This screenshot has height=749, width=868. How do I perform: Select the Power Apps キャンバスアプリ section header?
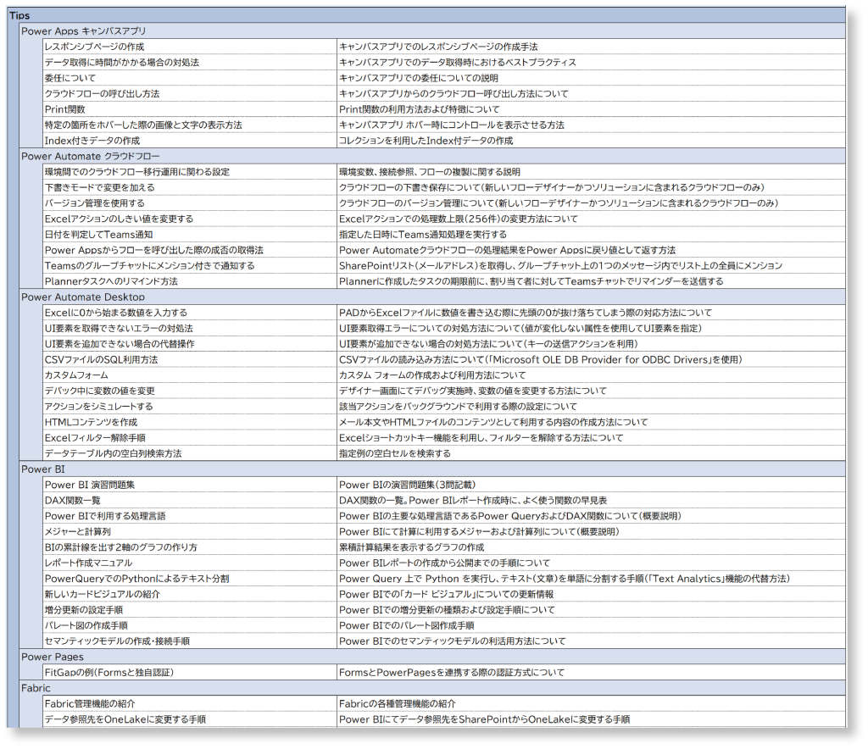[x=83, y=31]
